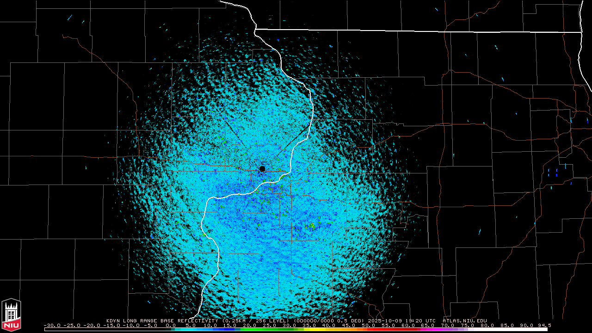Click the 50.0 label on the scale
592x333 pixels.
[x=369, y=325]
